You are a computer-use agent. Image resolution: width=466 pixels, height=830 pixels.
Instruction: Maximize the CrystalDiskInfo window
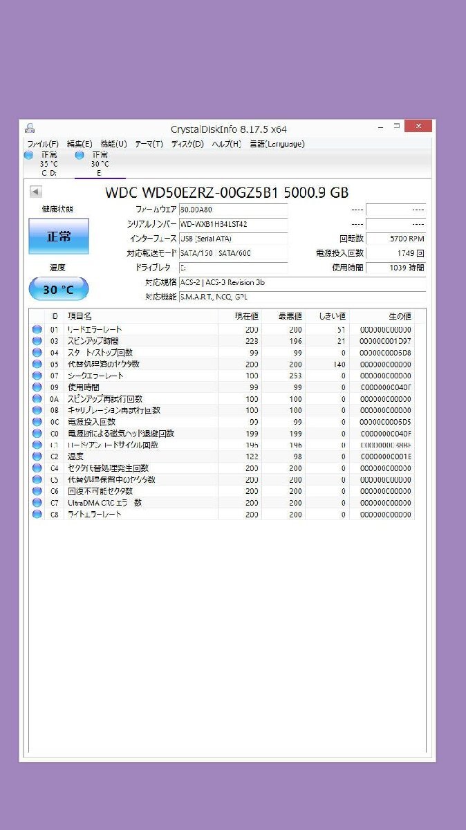(397, 127)
